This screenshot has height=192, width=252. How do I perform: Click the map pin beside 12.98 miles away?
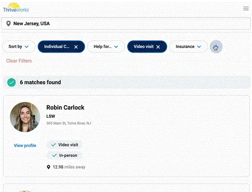tap(48, 167)
